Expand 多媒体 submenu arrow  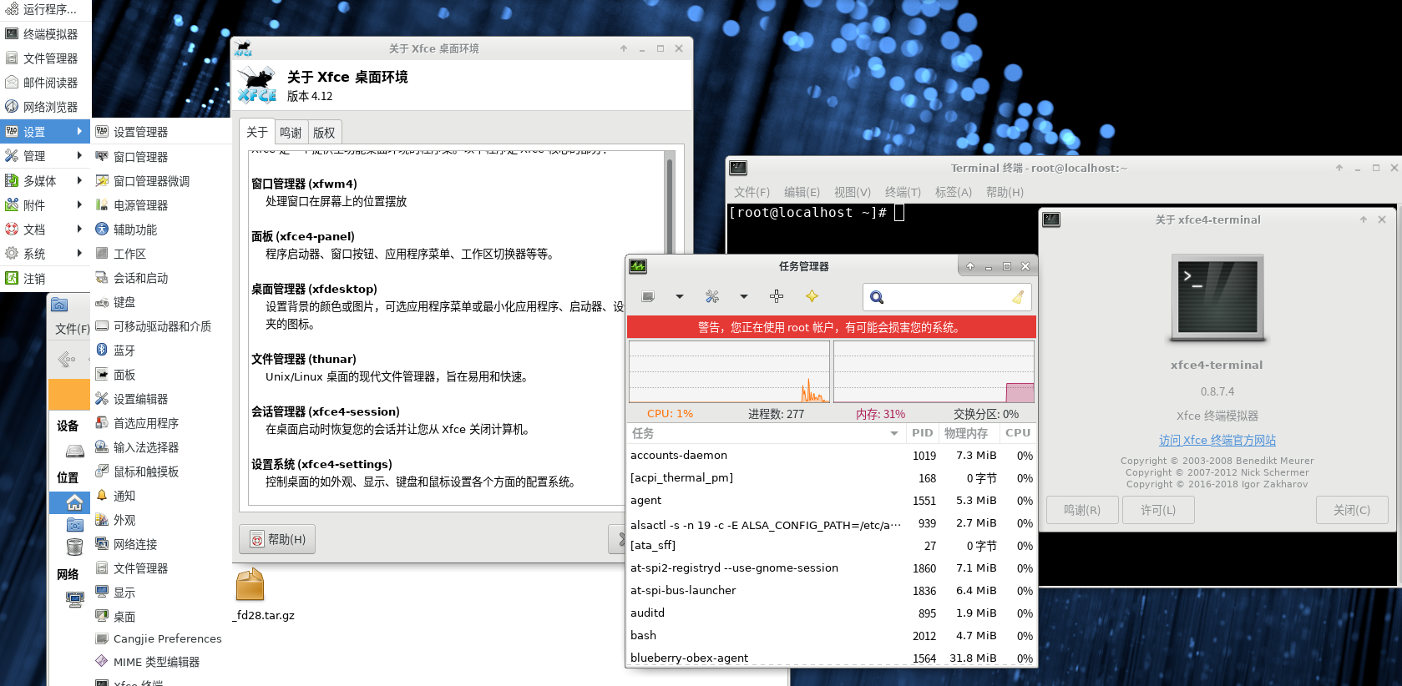pyautogui.click(x=79, y=179)
